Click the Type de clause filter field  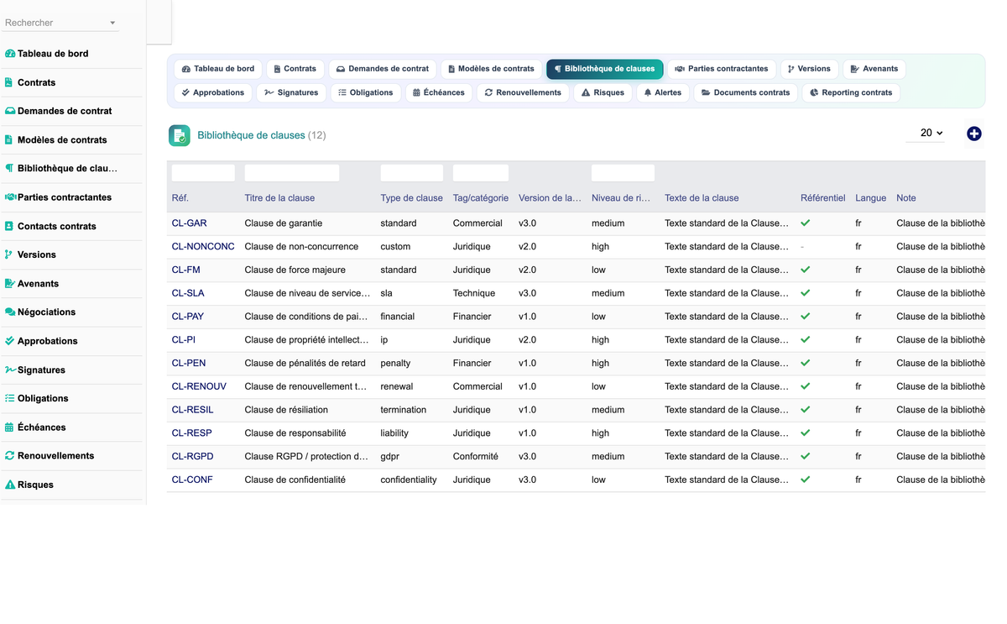click(412, 173)
